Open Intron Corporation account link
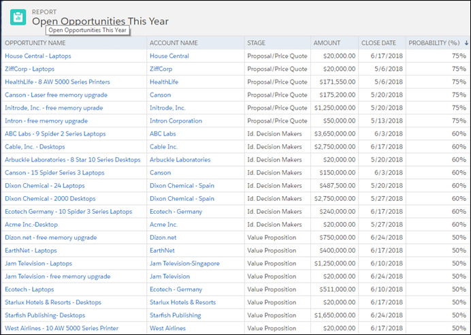The width and height of the screenshot is (471, 335). 176,121
